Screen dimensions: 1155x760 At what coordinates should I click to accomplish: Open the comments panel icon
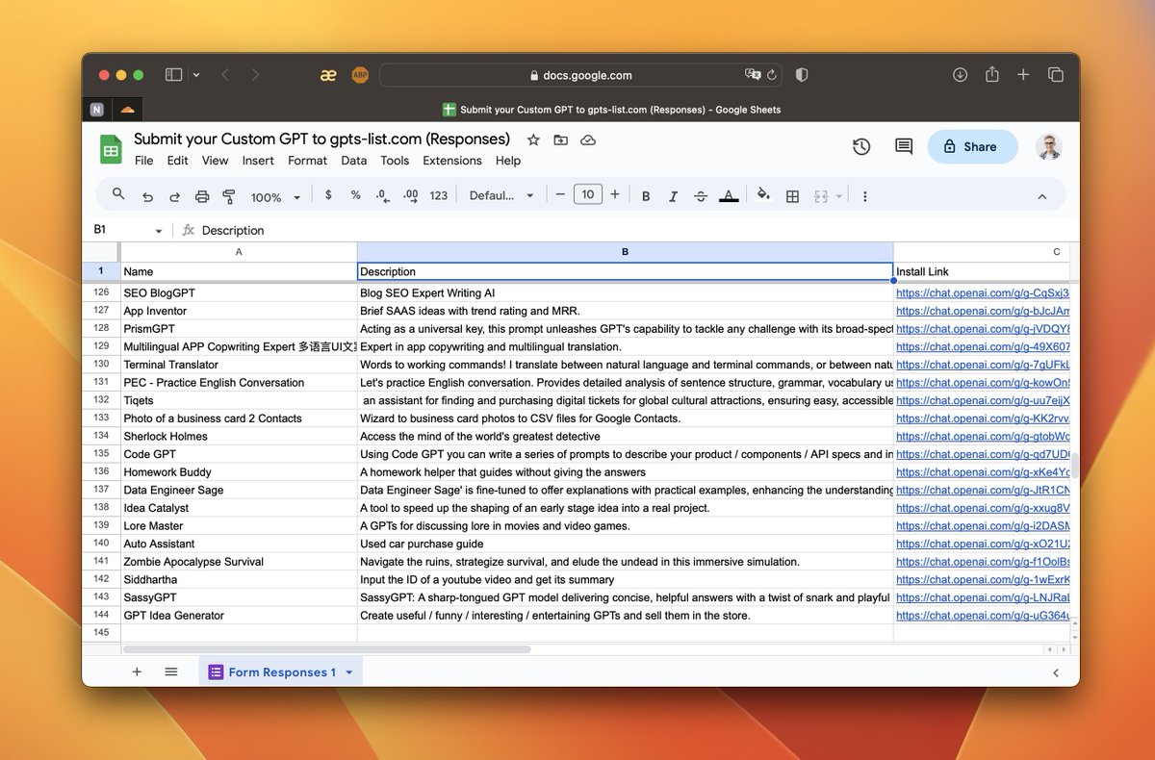tap(904, 146)
